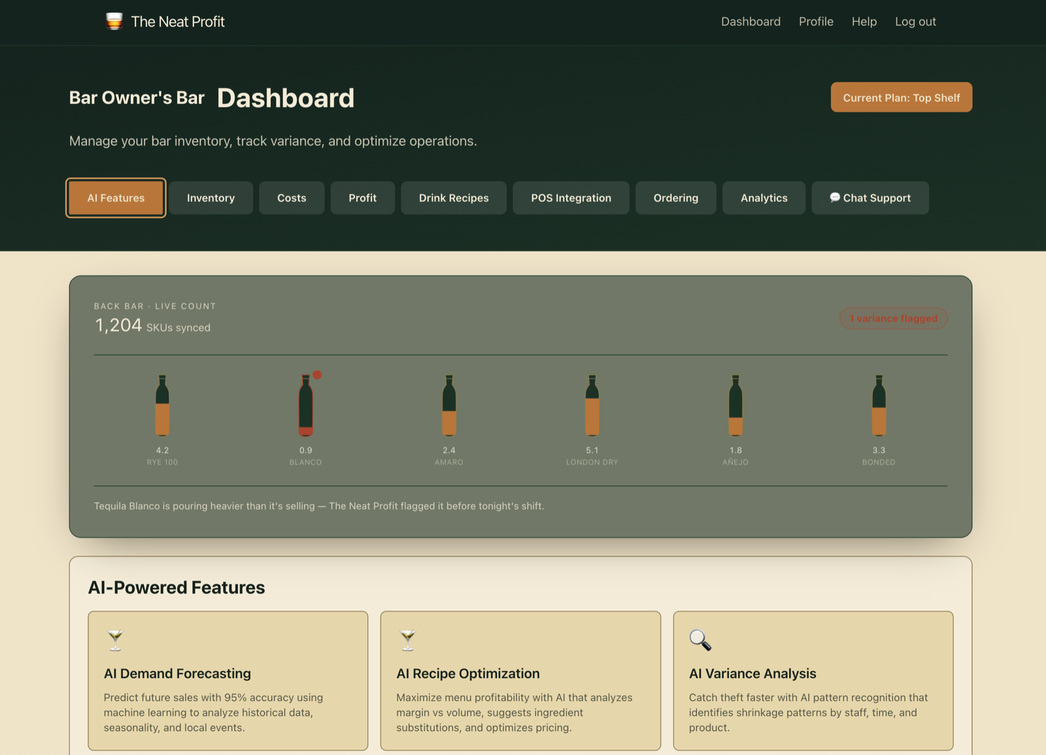Viewport: 1046px width, 755px height.
Task: Click the AI Recipe Optimization cocktail icon
Action: coord(408,640)
